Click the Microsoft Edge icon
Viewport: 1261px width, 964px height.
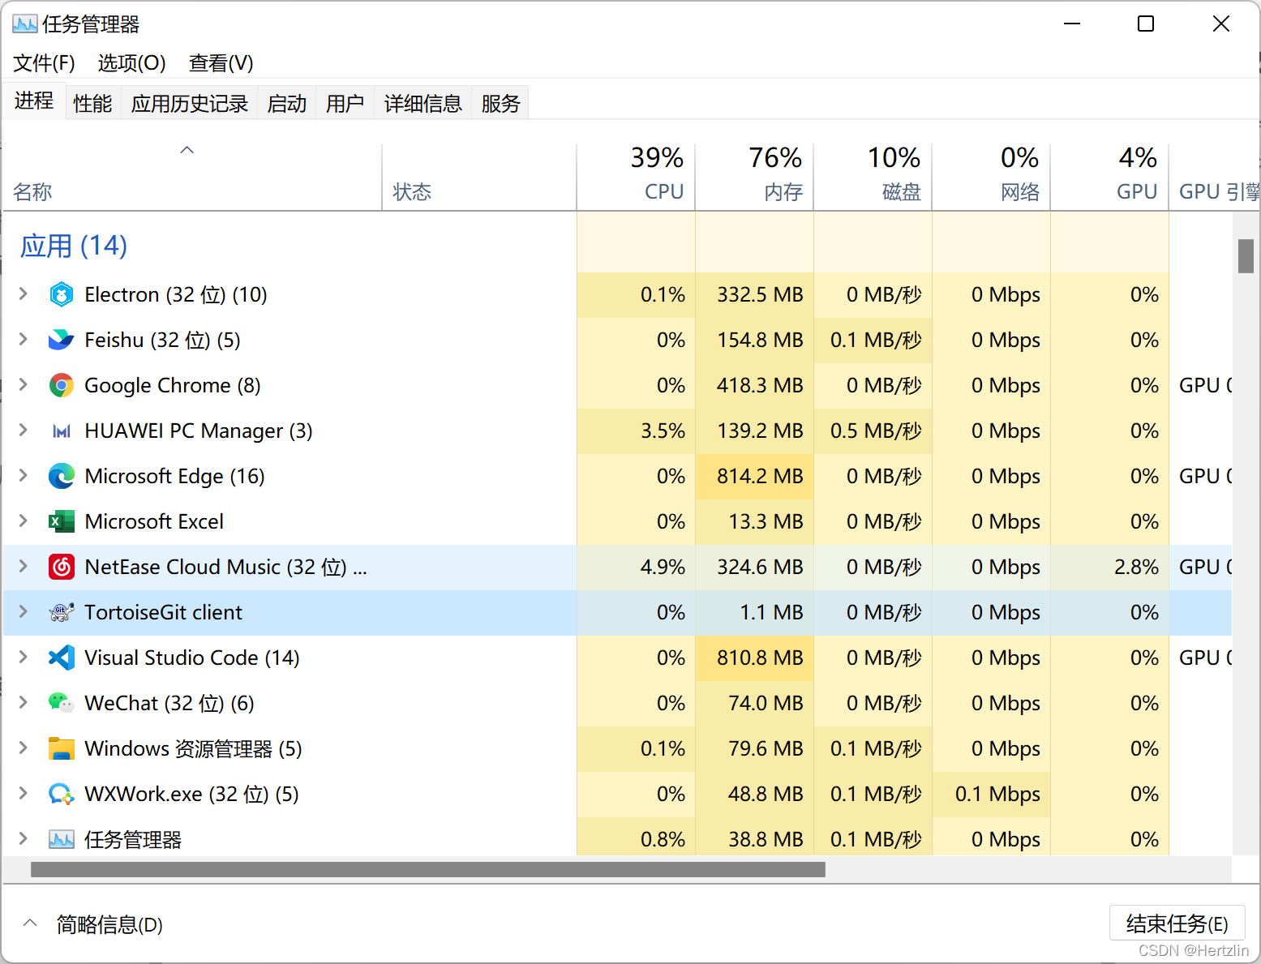pyautogui.click(x=62, y=476)
